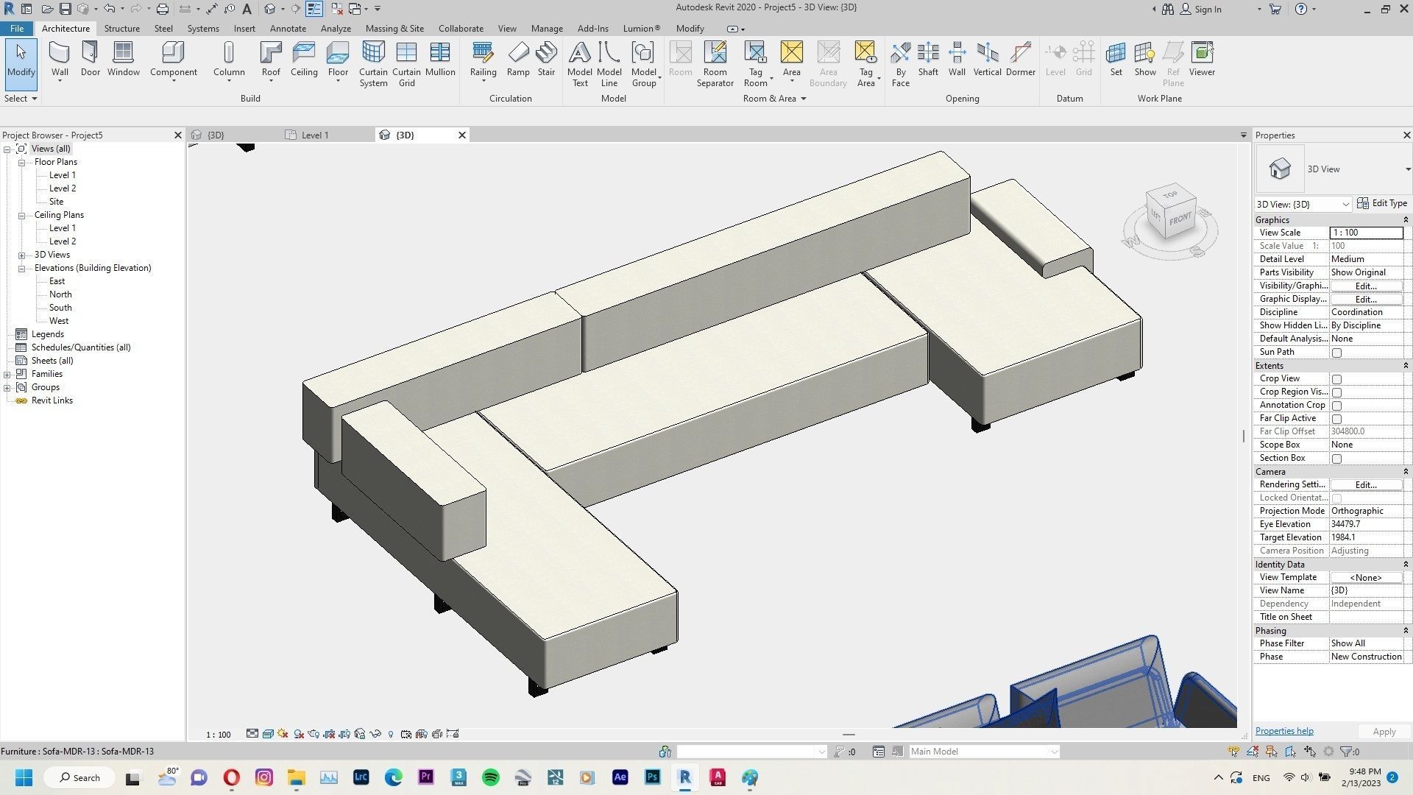Expand the Groups node

[x=7, y=387]
